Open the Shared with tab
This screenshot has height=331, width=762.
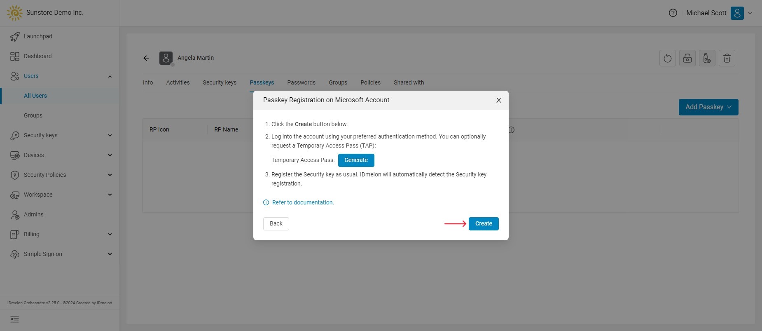(409, 82)
